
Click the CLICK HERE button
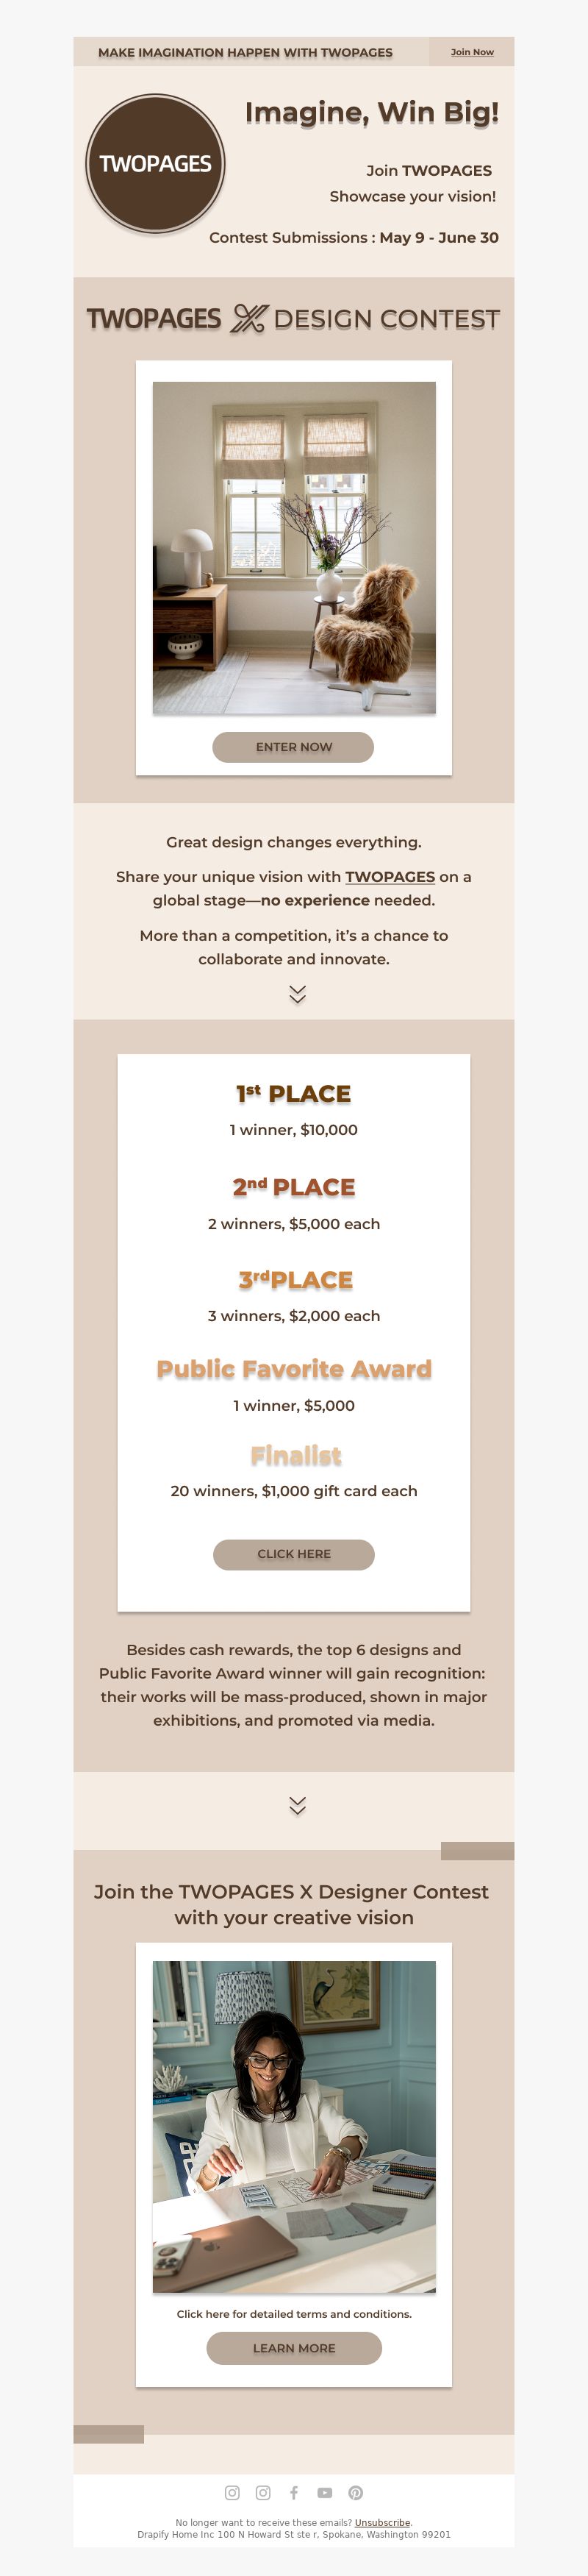point(294,1554)
